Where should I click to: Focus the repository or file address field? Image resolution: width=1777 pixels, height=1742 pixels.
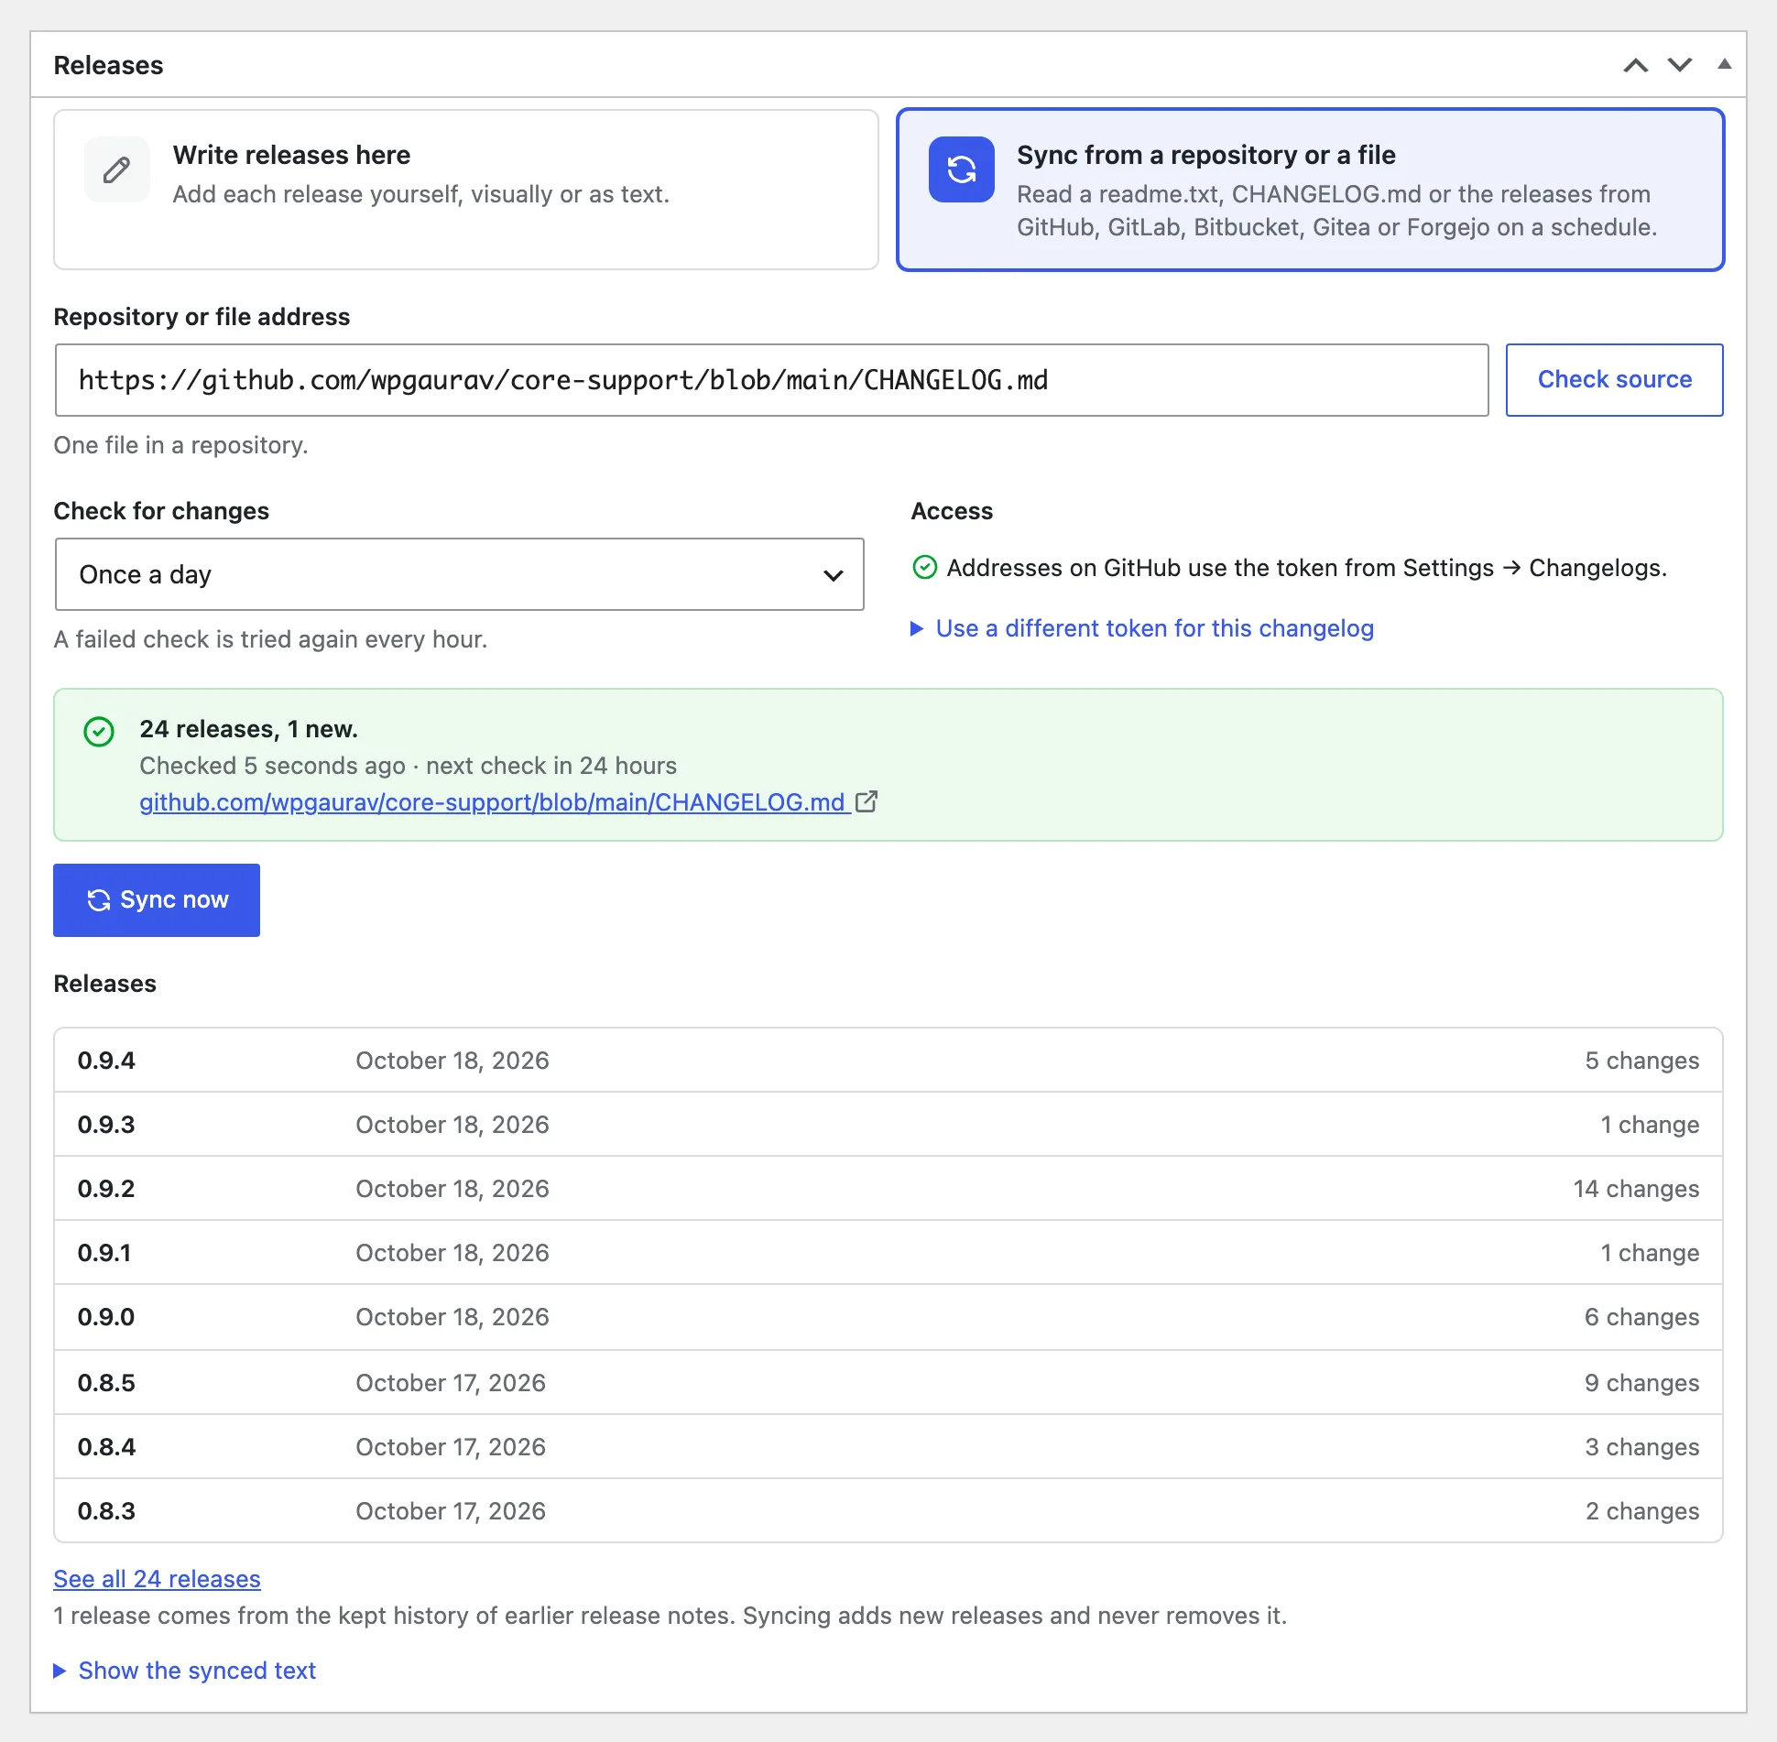tap(772, 380)
